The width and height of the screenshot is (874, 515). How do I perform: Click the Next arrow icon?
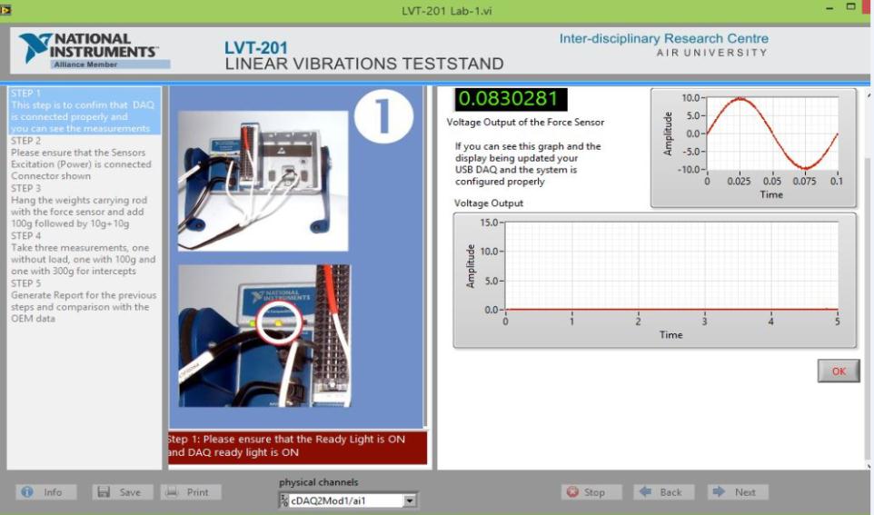[x=719, y=491]
